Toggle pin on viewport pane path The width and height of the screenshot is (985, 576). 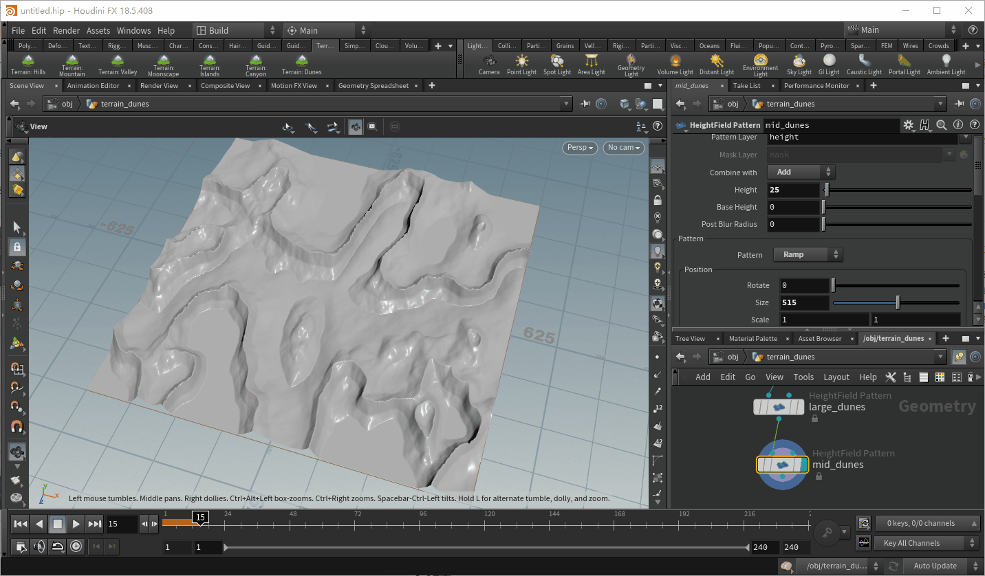pos(585,104)
